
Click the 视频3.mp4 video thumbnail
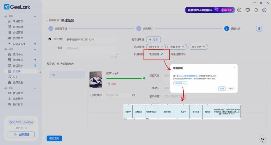coord(96,79)
